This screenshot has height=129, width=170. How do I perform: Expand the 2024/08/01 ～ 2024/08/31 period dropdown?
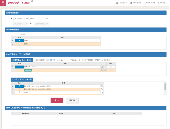47,19
